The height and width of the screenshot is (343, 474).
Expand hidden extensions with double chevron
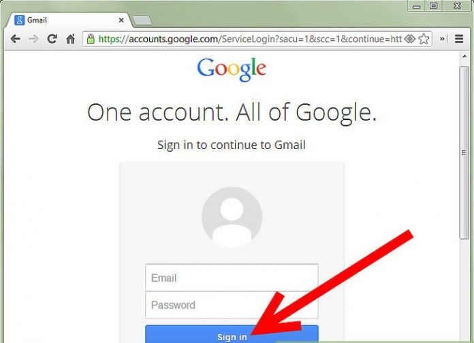[442, 39]
